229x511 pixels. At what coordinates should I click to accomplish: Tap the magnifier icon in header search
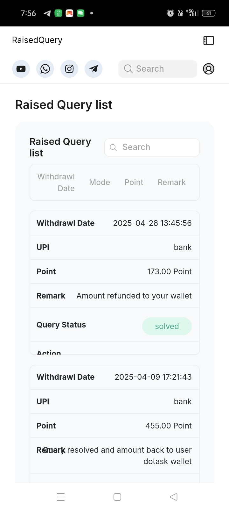(x=128, y=69)
